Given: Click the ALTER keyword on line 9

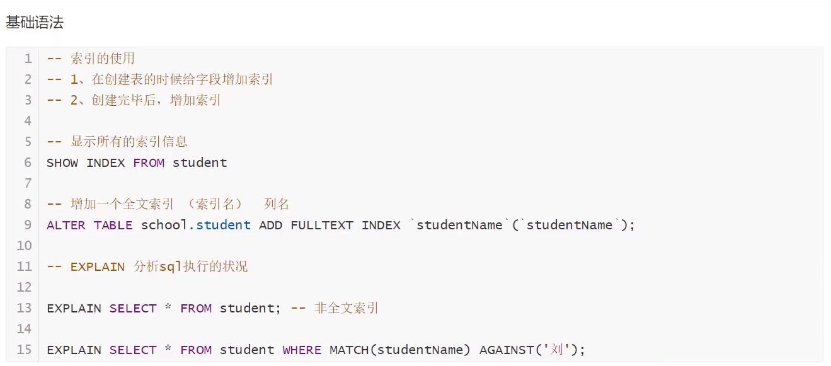Looking at the screenshot, I should [x=66, y=225].
